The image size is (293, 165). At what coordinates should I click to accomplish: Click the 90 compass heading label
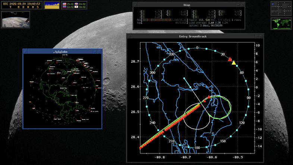(249, 98)
